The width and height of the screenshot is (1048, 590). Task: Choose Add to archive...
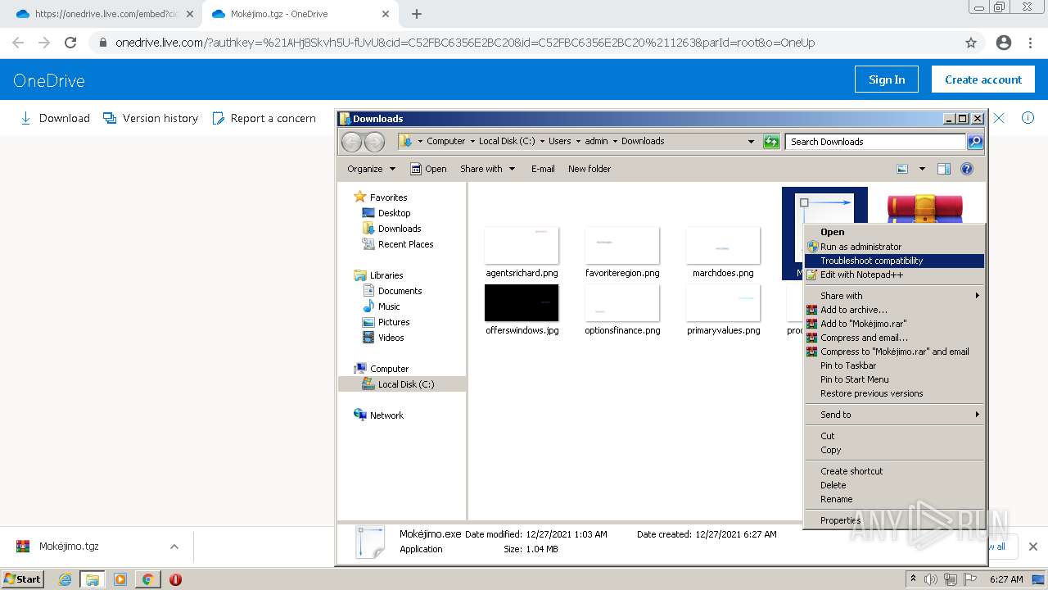click(894, 310)
